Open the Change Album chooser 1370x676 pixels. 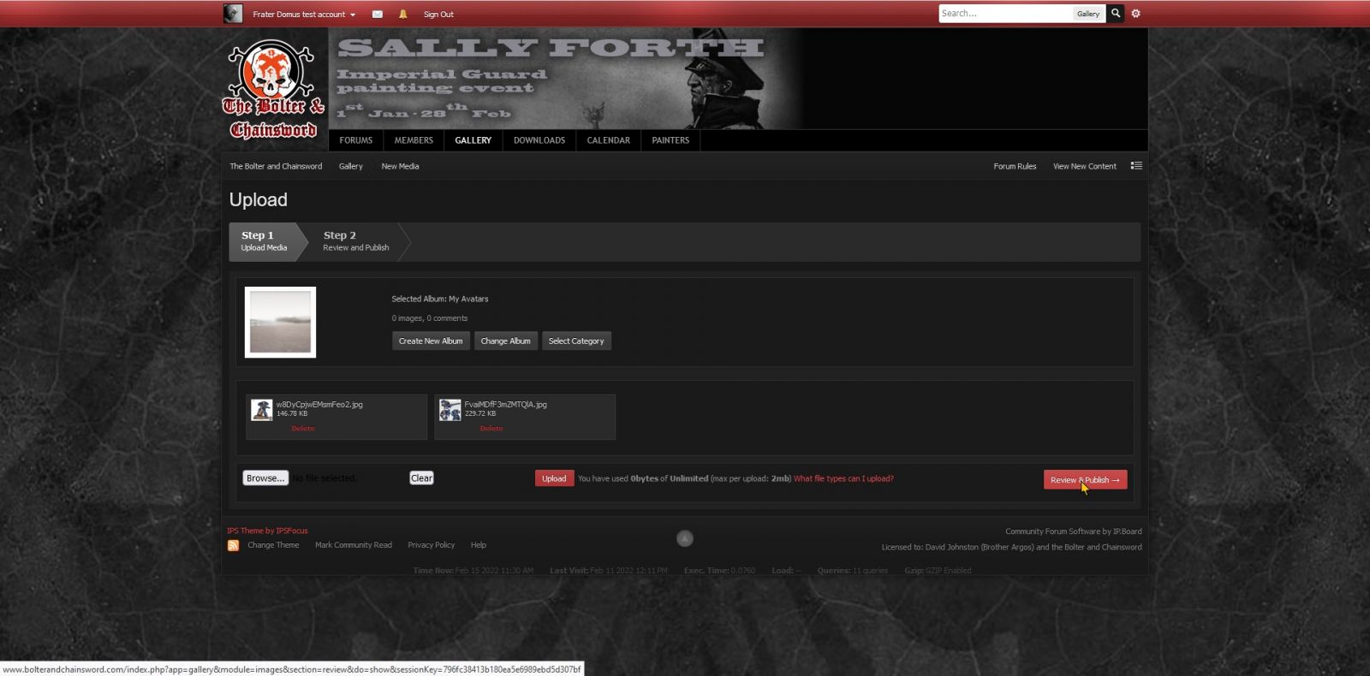pyautogui.click(x=505, y=341)
